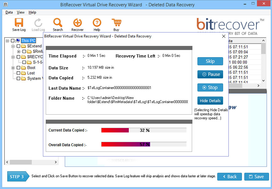Click Hide Details to speed up recovery
Viewport: 272px width, 189px height.
(x=210, y=101)
